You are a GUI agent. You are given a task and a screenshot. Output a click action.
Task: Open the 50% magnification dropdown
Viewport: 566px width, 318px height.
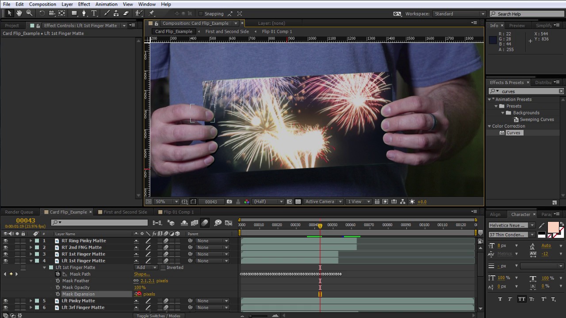166,202
